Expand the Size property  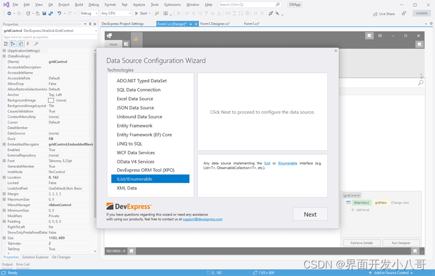click(x=4, y=238)
